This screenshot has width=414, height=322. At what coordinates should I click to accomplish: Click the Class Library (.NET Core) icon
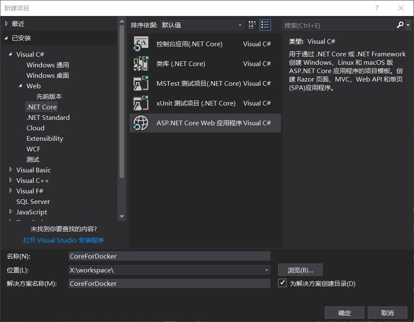141,64
